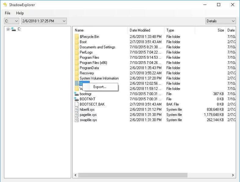This screenshot has width=240, height=182.
Task: Click the horizontal scrollbar thumb
Action: coord(133,175)
